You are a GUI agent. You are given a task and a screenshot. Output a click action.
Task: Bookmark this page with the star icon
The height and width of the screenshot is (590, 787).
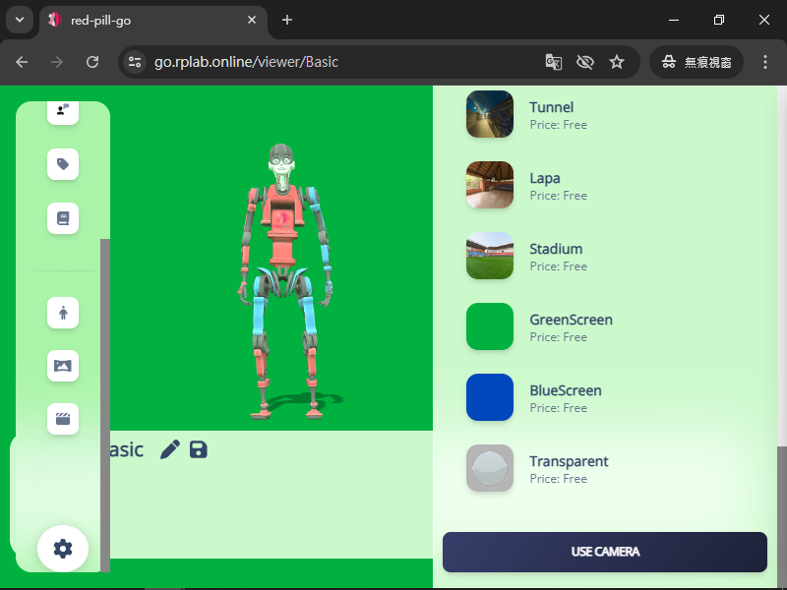(617, 62)
